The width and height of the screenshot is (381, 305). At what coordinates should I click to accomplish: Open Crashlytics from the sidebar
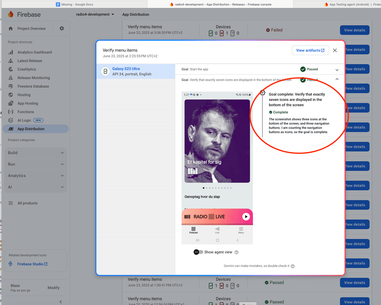27,69
